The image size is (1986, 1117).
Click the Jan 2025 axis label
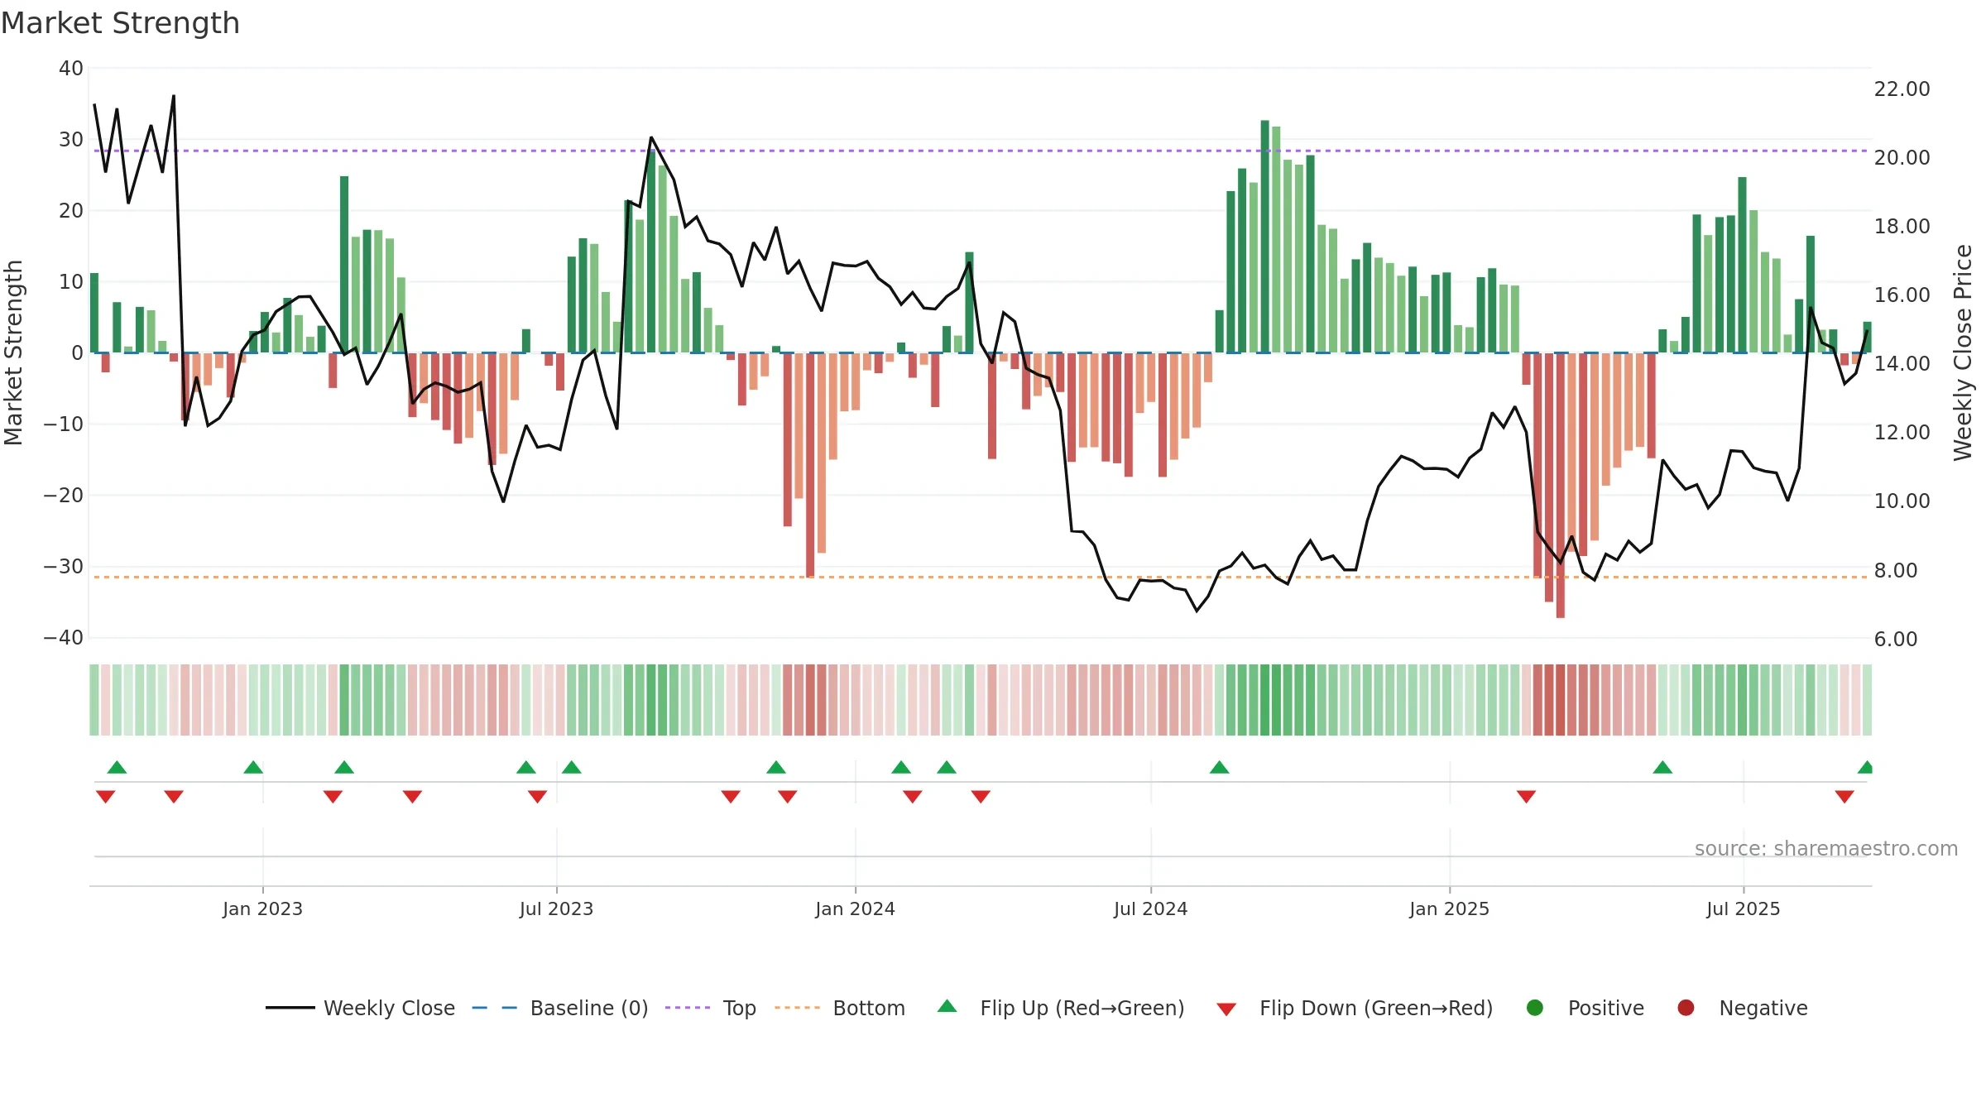pos(1449,908)
